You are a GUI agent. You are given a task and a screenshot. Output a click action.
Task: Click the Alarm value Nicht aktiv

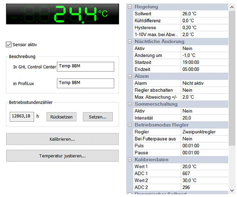204,83
